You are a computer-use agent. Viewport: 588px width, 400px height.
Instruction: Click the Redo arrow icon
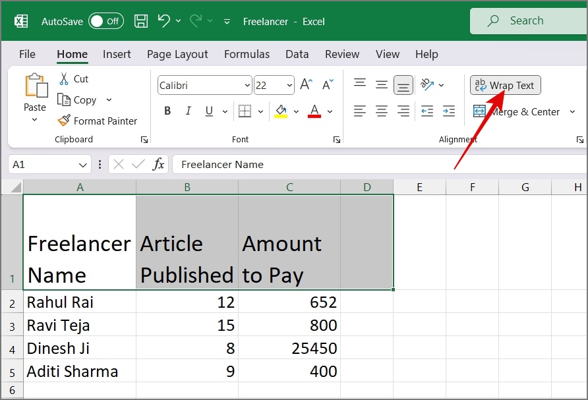[196, 20]
